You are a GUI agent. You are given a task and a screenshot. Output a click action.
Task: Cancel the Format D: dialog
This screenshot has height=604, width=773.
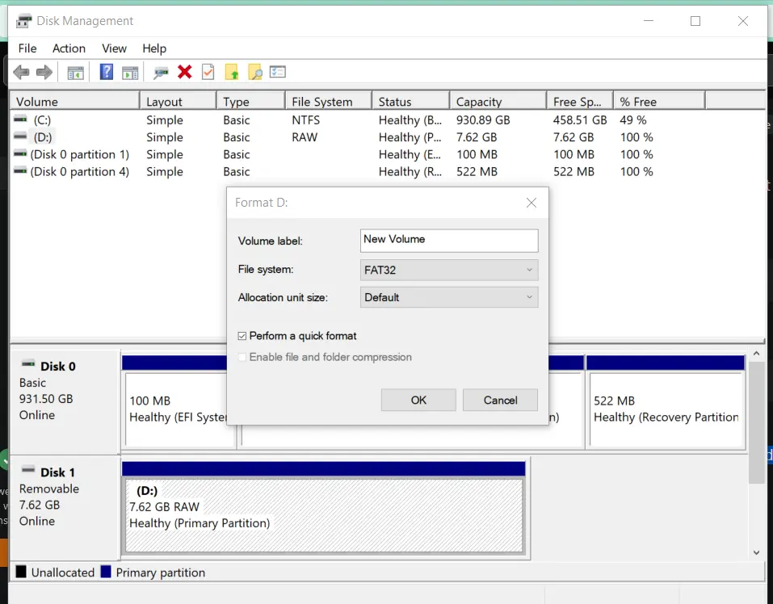click(500, 400)
